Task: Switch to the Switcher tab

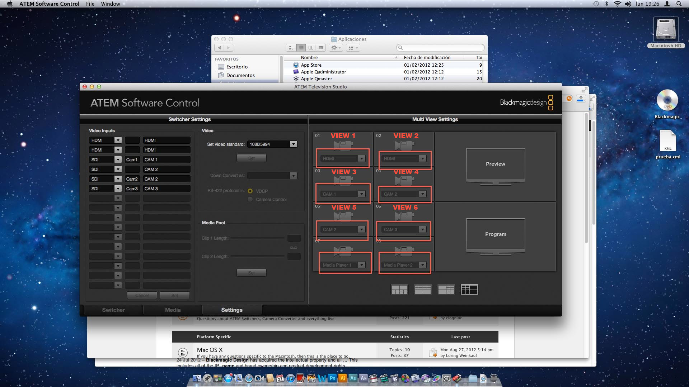Action: click(113, 310)
